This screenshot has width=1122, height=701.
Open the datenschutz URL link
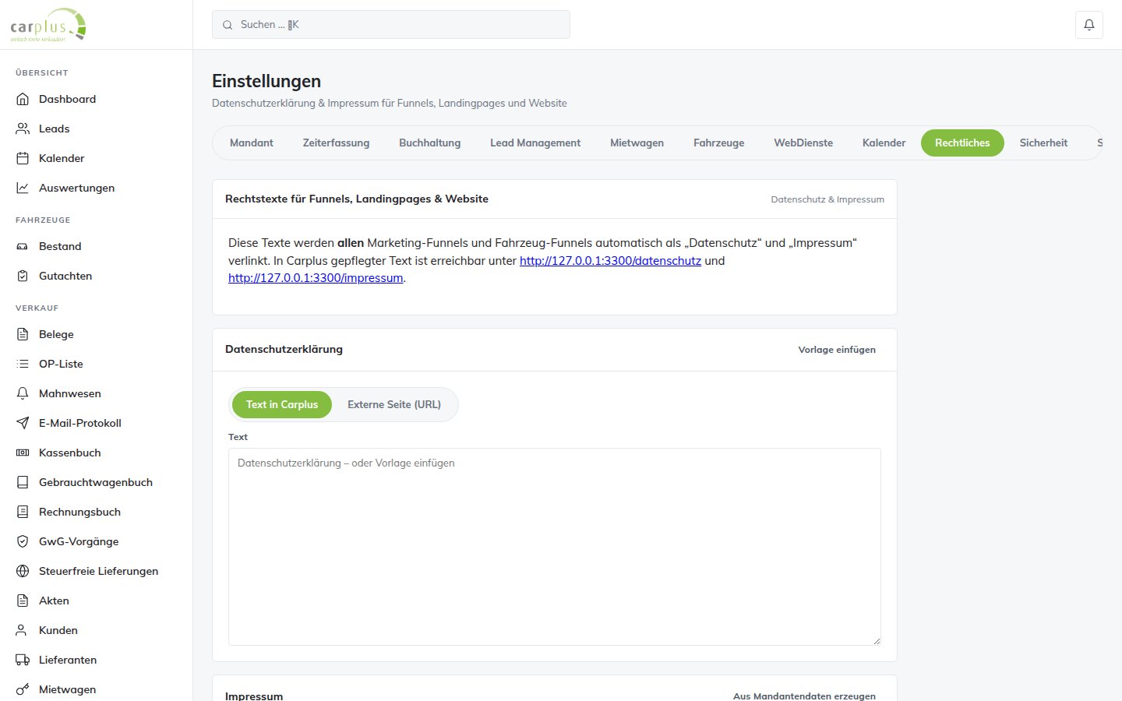pos(610,261)
